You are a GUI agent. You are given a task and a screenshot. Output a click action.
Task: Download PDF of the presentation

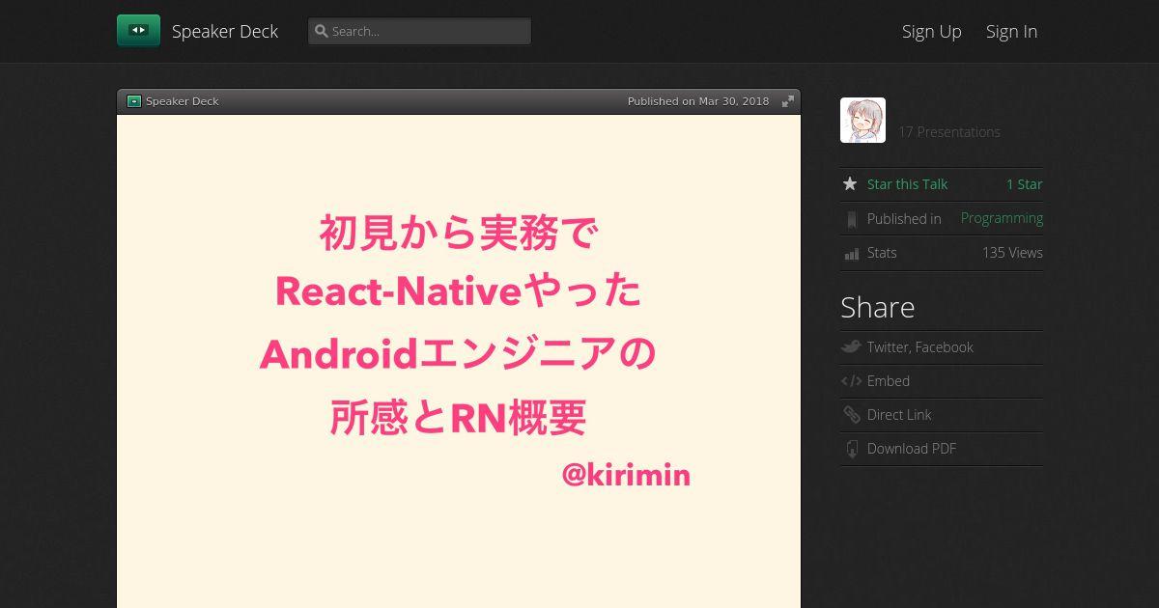(x=912, y=449)
